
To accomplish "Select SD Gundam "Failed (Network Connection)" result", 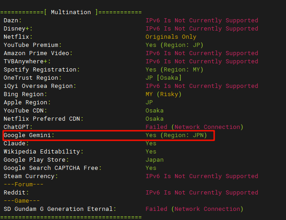I will [194, 209].
